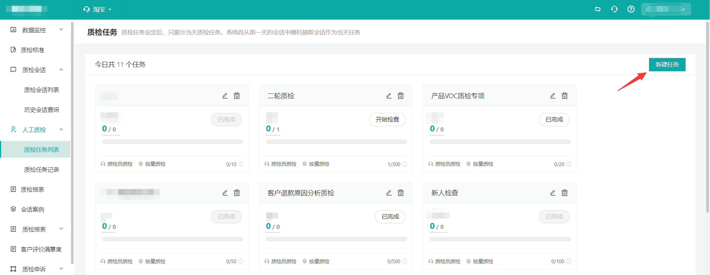The image size is (710, 275).
Task: Delete the 新人检查 task
Action: click(564, 193)
